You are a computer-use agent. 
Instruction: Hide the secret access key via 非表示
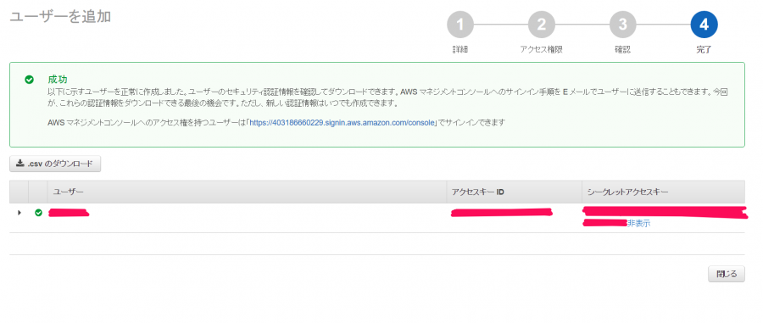point(638,224)
